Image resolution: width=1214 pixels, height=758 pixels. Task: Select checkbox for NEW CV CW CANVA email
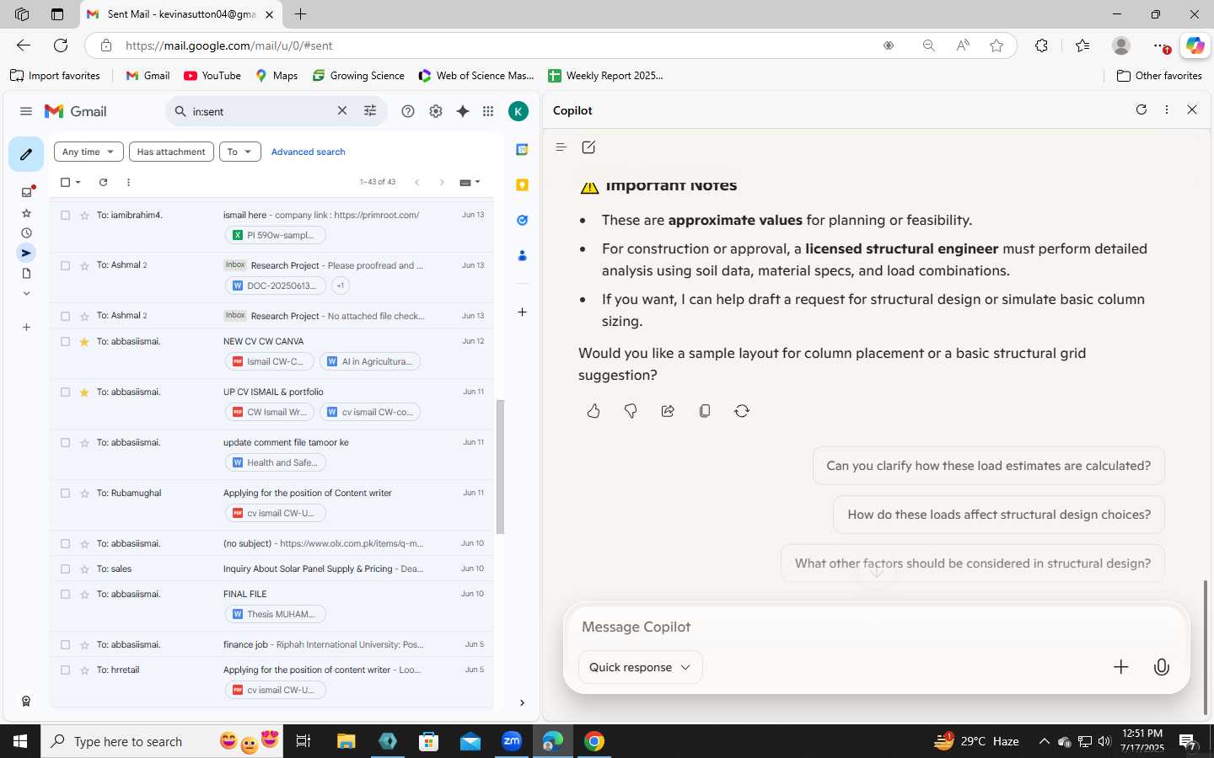pos(65,341)
